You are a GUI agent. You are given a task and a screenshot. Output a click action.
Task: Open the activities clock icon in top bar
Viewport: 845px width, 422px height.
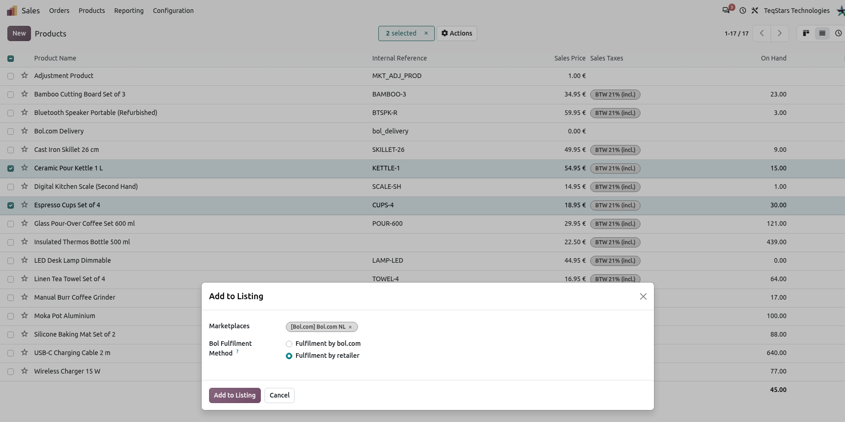point(743,11)
